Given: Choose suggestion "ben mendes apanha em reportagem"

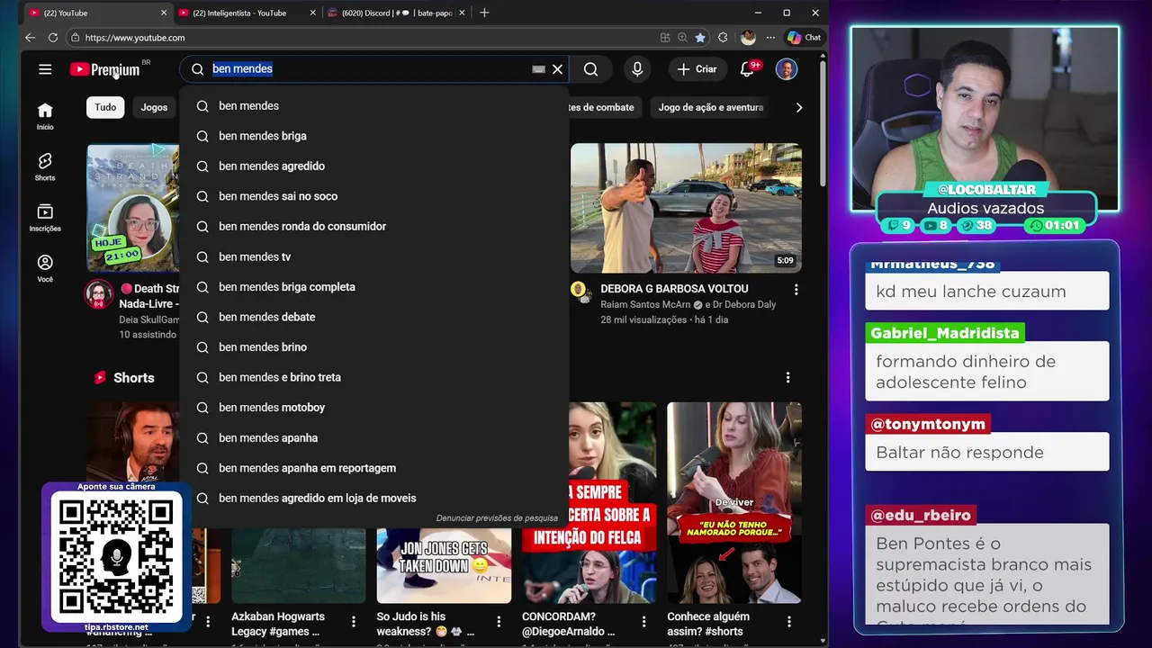Looking at the screenshot, I should coord(374,468).
